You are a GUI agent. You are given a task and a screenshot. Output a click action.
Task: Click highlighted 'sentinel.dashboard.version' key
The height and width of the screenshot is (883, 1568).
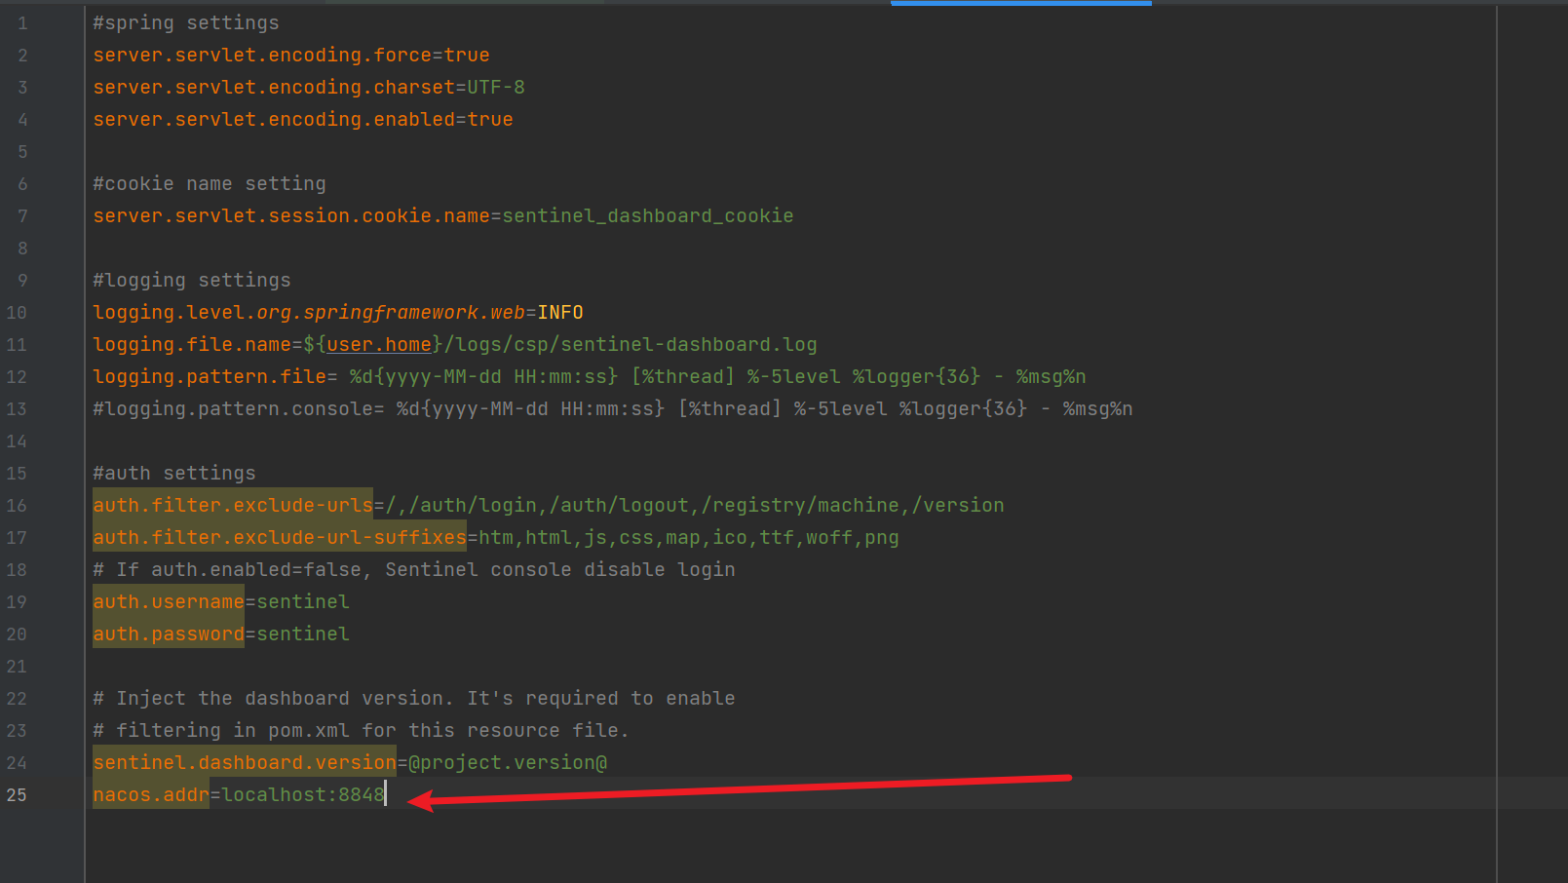point(245,763)
